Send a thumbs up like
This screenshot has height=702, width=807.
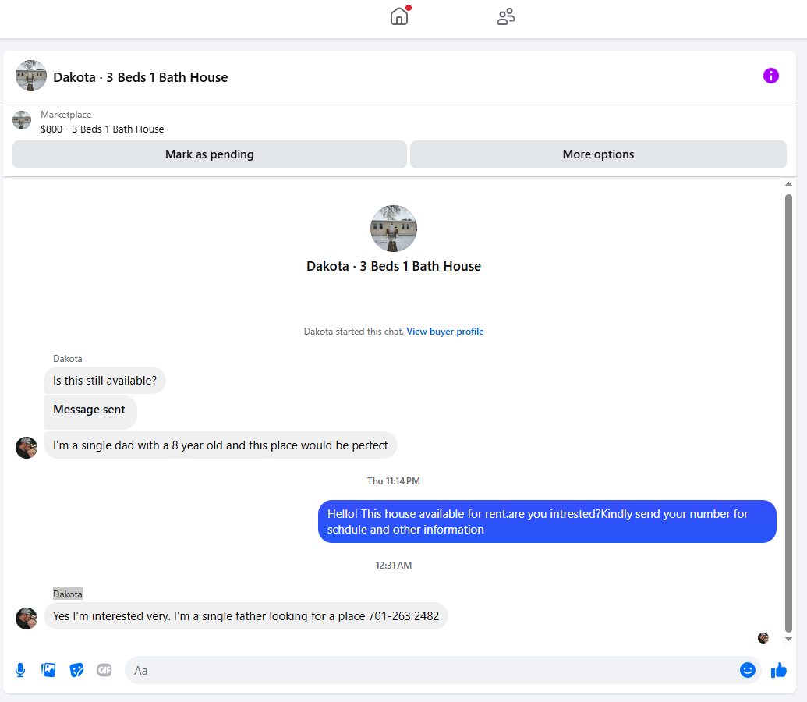779,670
